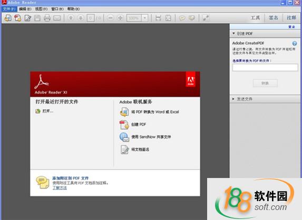Click the file selection field for PDF conversion

click(x=265, y=68)
